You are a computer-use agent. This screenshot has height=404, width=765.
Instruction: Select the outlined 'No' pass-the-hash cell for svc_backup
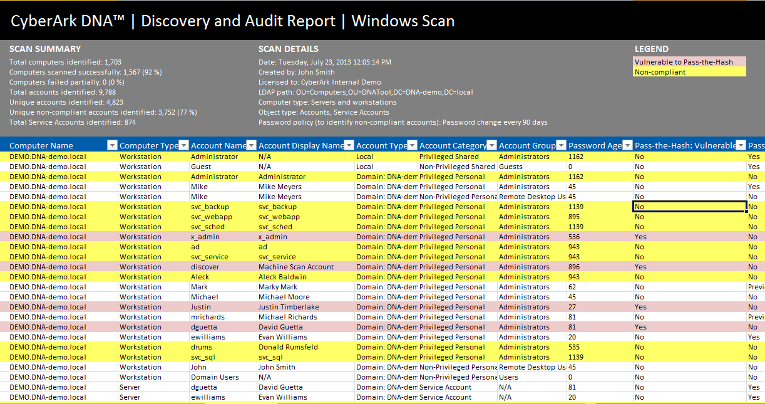690,207
